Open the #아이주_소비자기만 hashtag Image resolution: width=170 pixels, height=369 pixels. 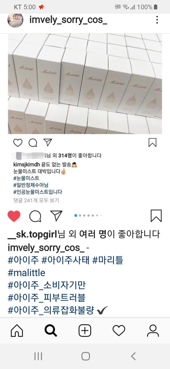47,285
